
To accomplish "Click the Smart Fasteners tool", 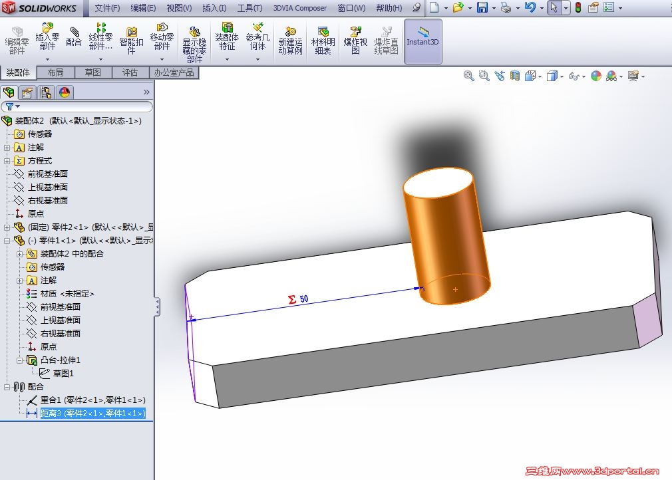I will tap(131, 41).
